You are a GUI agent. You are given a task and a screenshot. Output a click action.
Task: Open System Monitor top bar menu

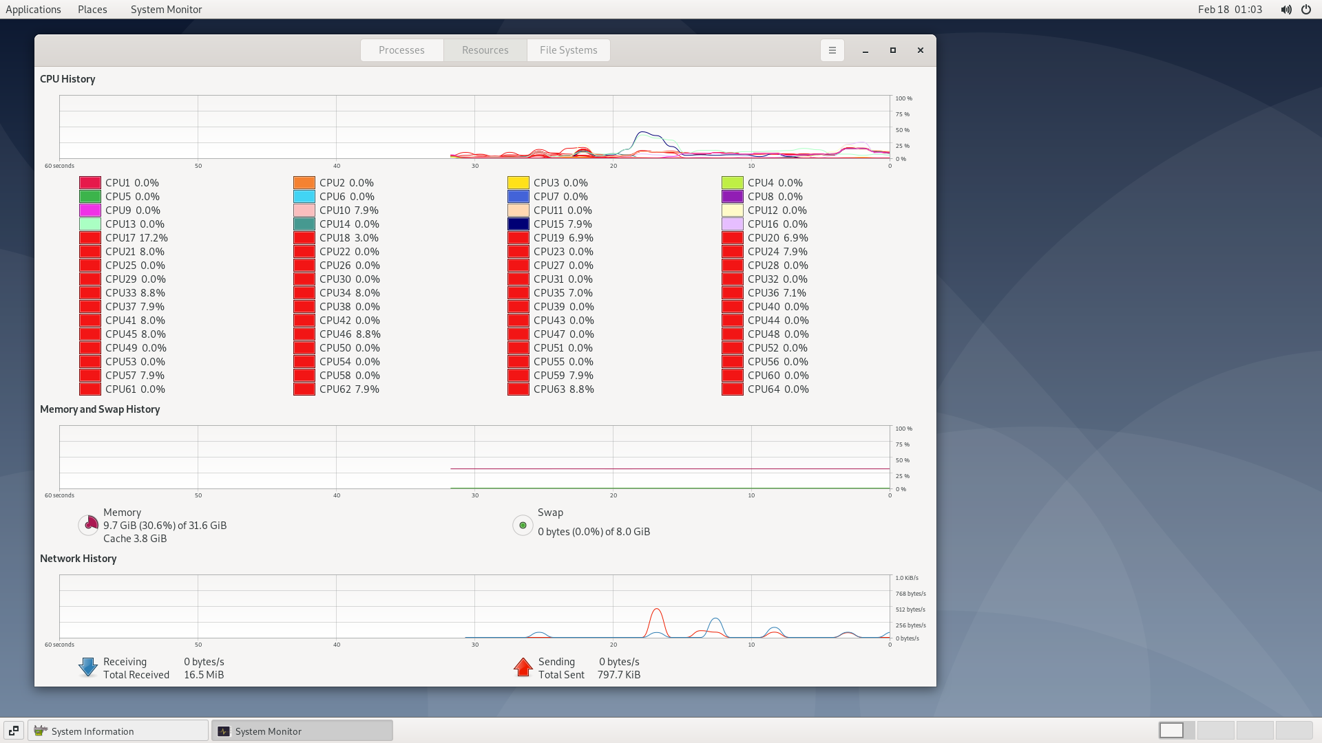[166, 10]
